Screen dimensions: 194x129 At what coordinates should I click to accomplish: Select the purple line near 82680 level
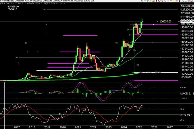click(156, 35)
